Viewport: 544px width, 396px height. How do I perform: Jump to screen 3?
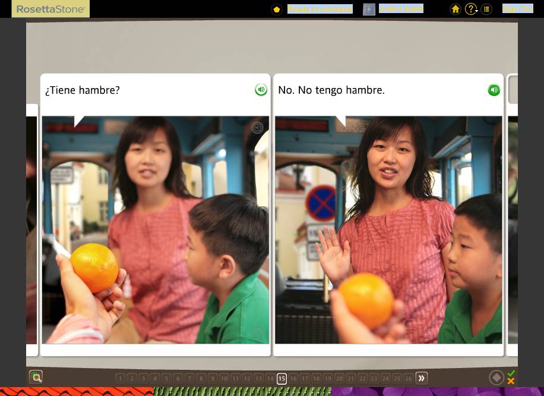point(143,378)
